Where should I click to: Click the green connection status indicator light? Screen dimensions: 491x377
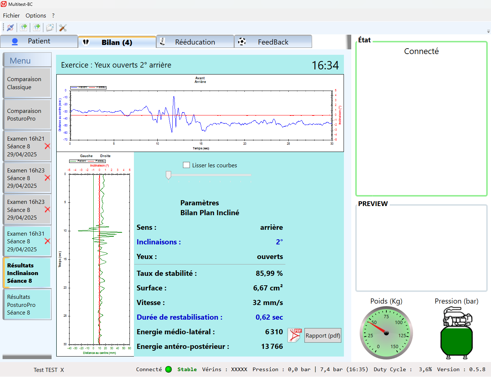[x=169, y=369]
